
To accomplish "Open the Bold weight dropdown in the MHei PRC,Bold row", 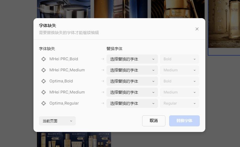I will point(179,59).
